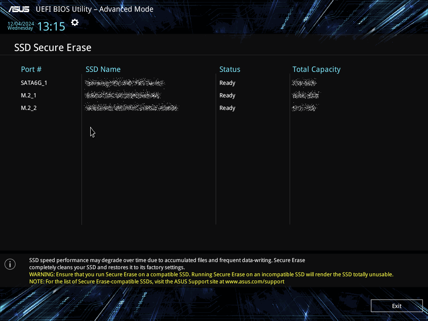Click the SSD Name column header
This screenshot has height=321, width=428.
[x=103, y=69]
